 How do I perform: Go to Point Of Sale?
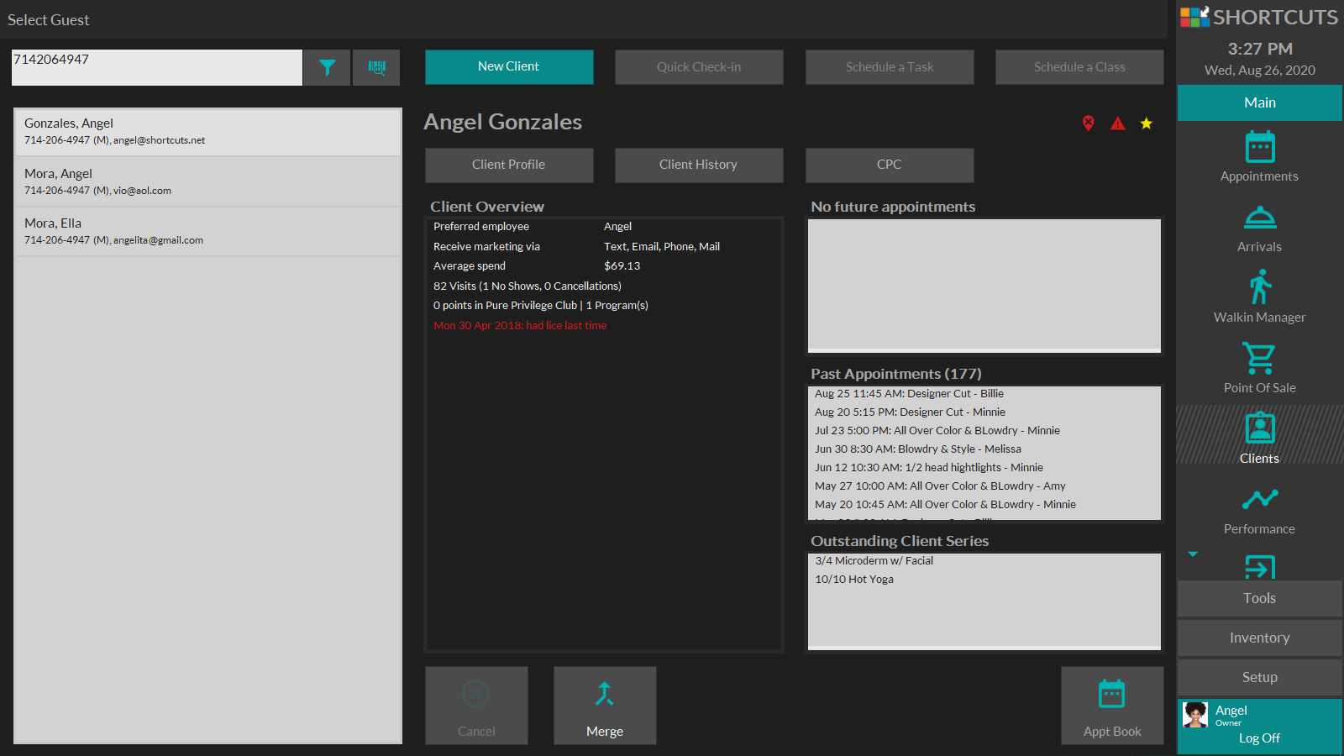1259,368
